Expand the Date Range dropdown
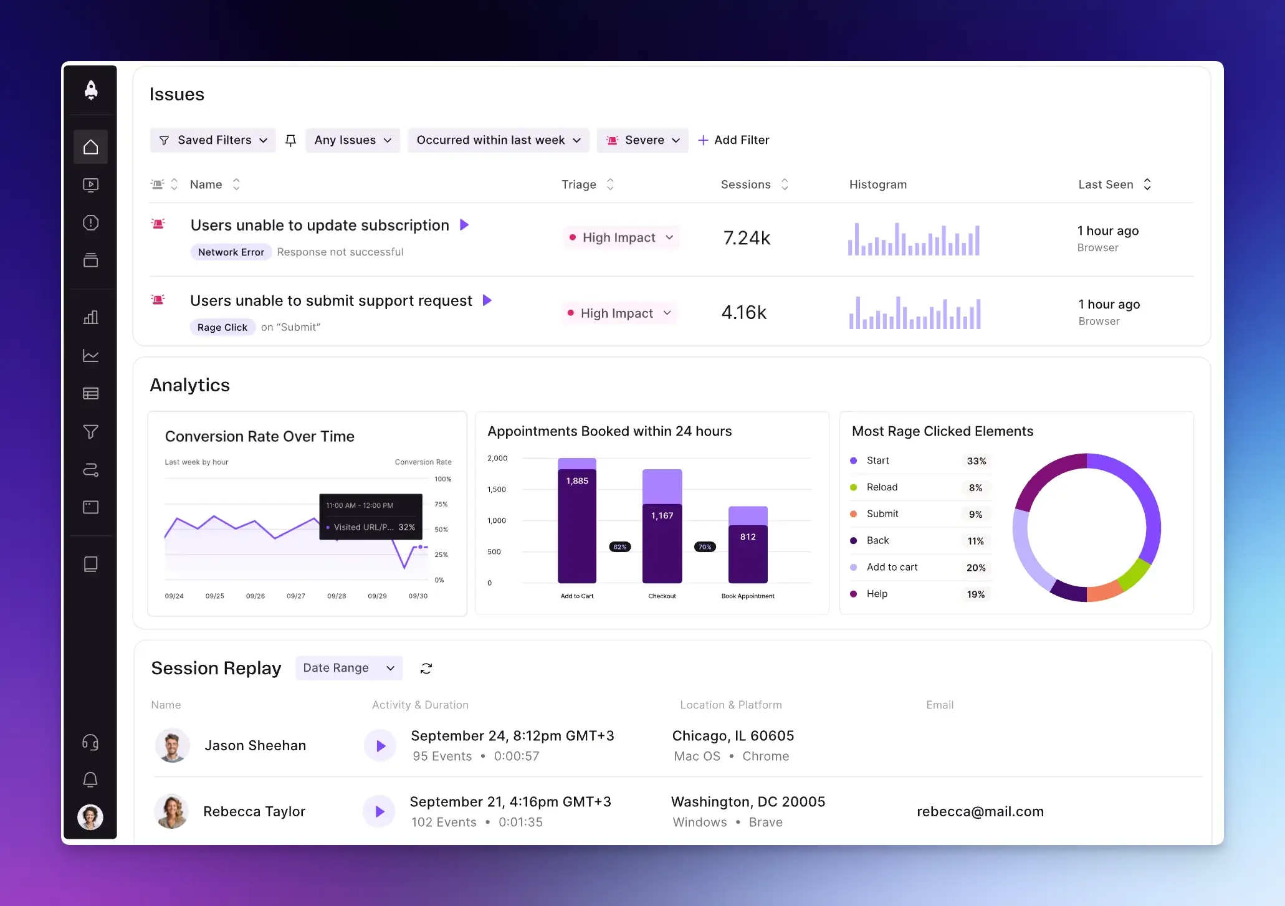 (348, 668)
